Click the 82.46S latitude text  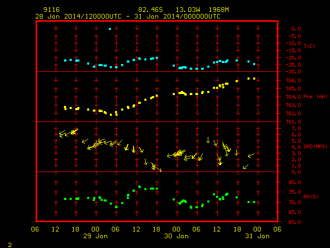point(151,10)
